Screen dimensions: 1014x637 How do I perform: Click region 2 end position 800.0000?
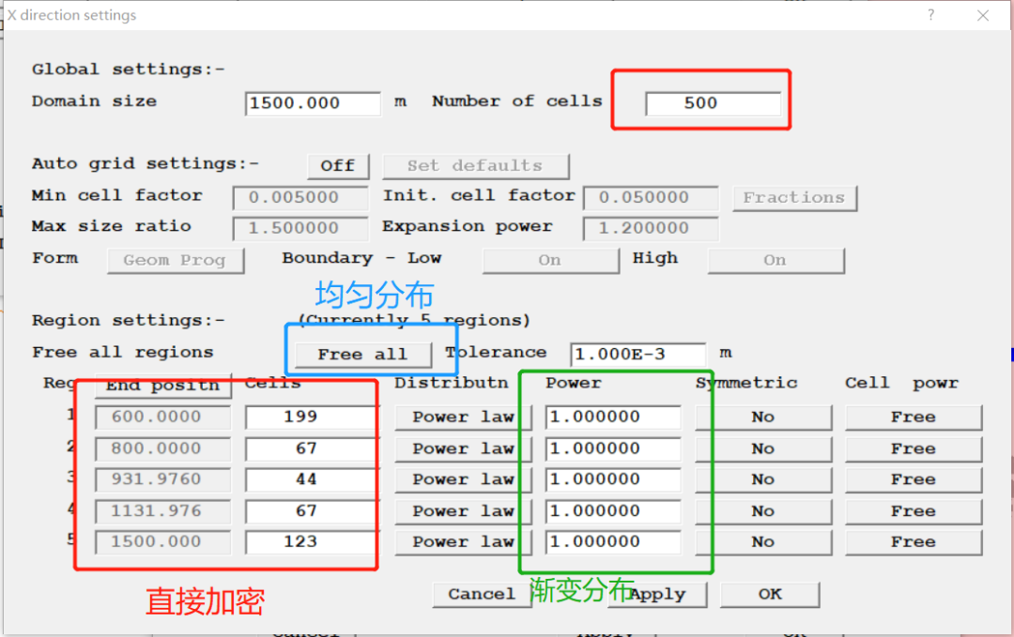(x=163, y=449)
